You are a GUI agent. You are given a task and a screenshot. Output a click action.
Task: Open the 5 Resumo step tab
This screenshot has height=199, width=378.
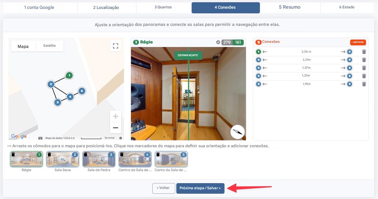pyautogui.click(x=290, y=7)
